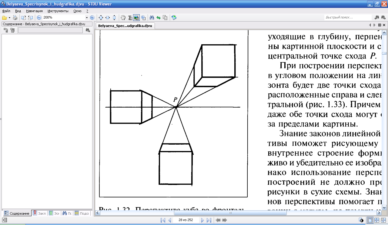Enable single page layout mode
The width and height of the screenshot is (388, 225).
[370, 220]
